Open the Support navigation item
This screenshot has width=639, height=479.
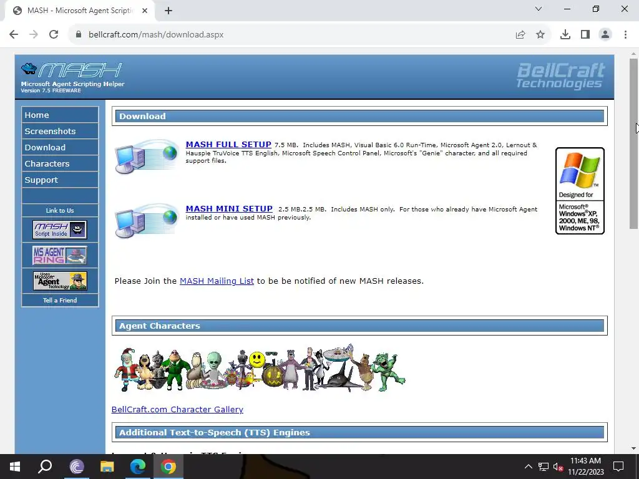pos(60,180)
